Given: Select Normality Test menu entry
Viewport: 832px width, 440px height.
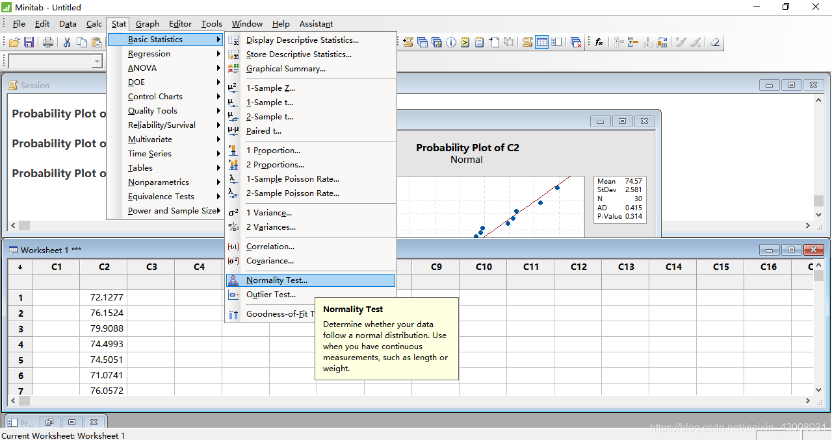Looking at the screenshot, I should [x=311, y=280].
